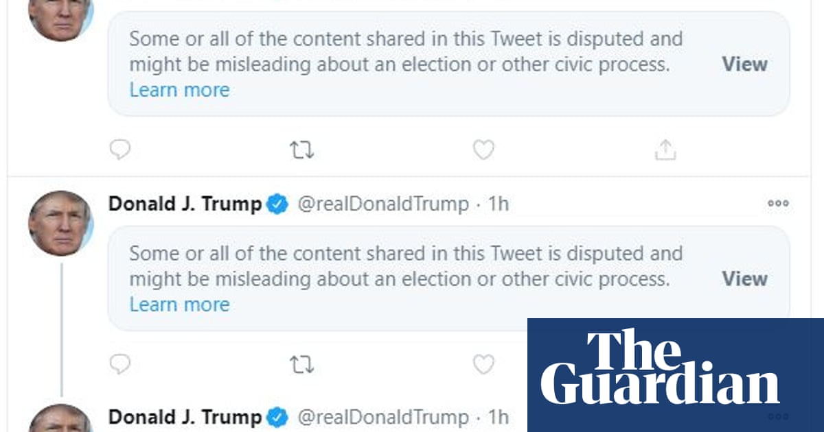Open the share icon on the top tweet
Image resolution: width=824 pixels, height=432 pixels.
(665, 147)
